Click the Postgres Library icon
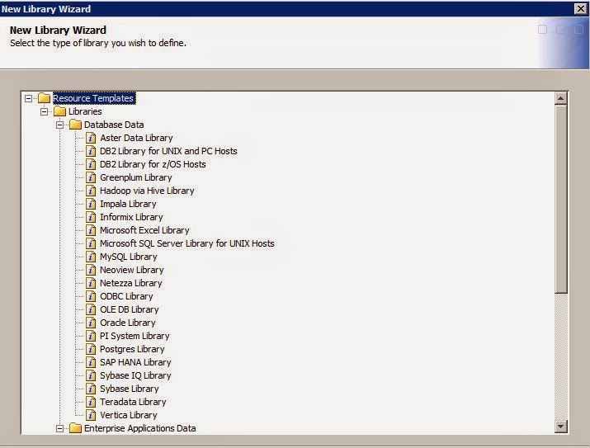Screen dimensions: 590x448 pyautogui.click(x=91, y=349)
